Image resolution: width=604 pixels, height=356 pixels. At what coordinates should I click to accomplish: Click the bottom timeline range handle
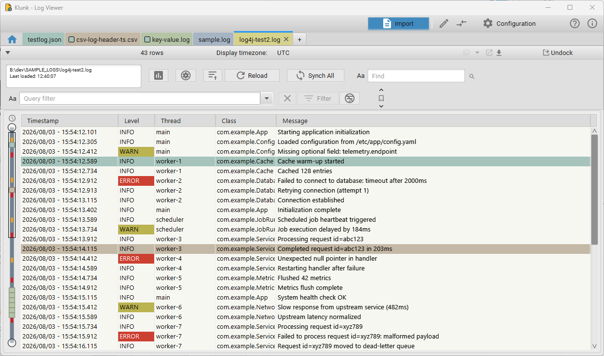[12, 343]
